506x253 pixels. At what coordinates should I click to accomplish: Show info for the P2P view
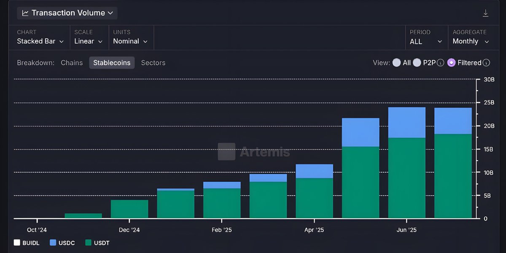(441, 63)
